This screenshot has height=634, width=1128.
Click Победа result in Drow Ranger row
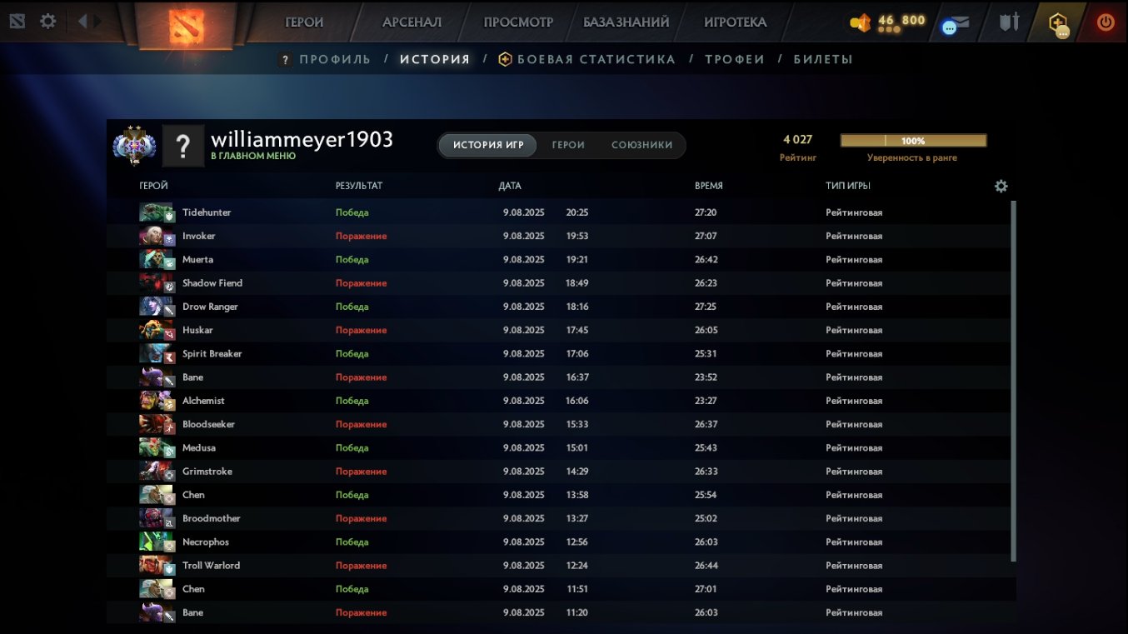pyautogui.click(x=352, y=307)
